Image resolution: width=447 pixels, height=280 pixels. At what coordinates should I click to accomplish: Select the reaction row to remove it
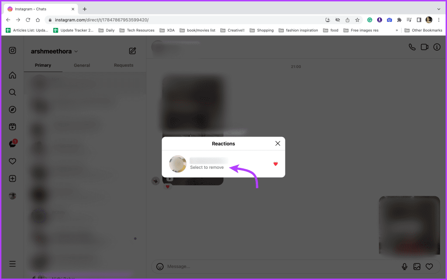[223, 164]
